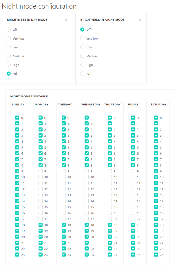
Task: Disable Saturday hour 23 night mode
Action: point(156,255)
